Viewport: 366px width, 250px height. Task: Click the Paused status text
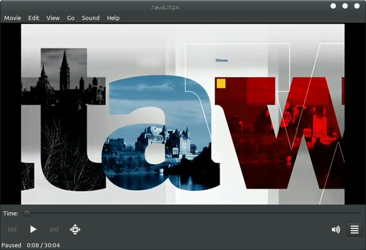click(11, 245)
